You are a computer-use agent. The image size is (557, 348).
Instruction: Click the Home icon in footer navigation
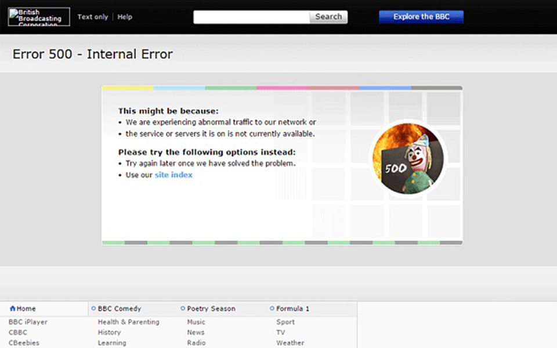[x=13, y=309]
